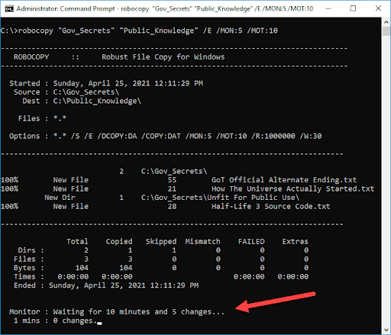This screenshot has height=335, width=391.
Task: Click the 'Source : C:\Gov_Secrets\' line
Action: coord(66,92)
